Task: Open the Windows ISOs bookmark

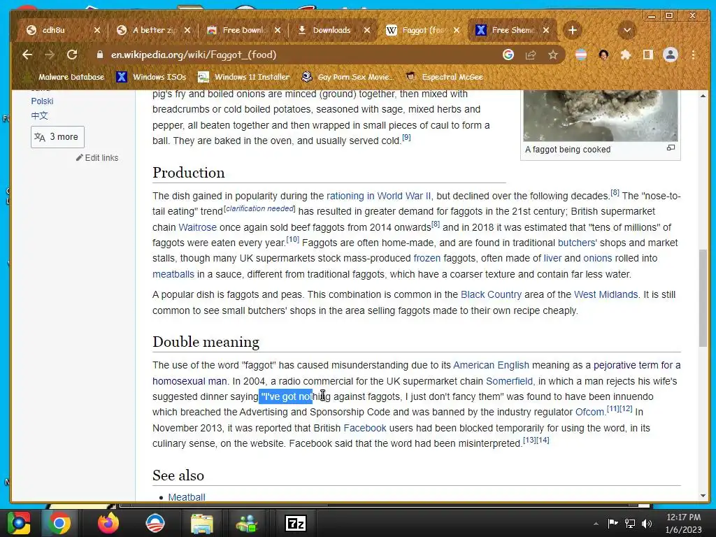Action: click(152, 77)
